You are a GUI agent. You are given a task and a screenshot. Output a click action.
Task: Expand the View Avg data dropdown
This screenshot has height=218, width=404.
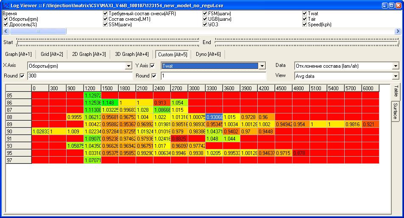[396, 76]
